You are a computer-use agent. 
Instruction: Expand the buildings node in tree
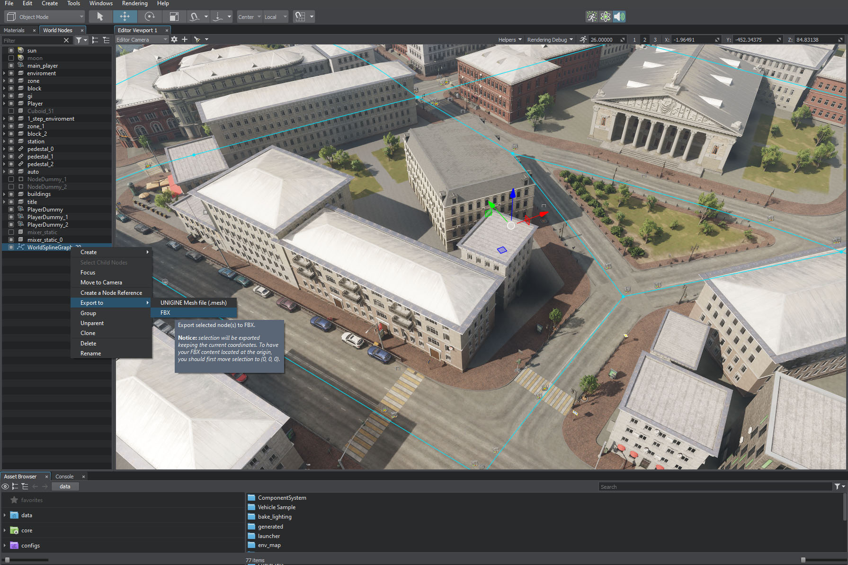pos(4,194)
